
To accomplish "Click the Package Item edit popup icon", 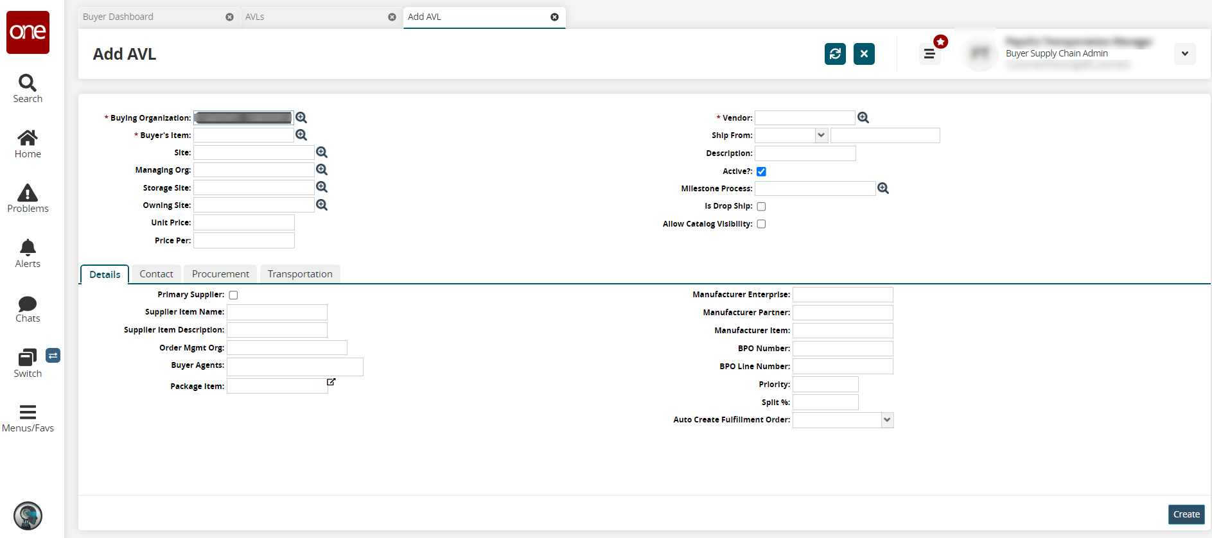I will click(x=331, y=382).
